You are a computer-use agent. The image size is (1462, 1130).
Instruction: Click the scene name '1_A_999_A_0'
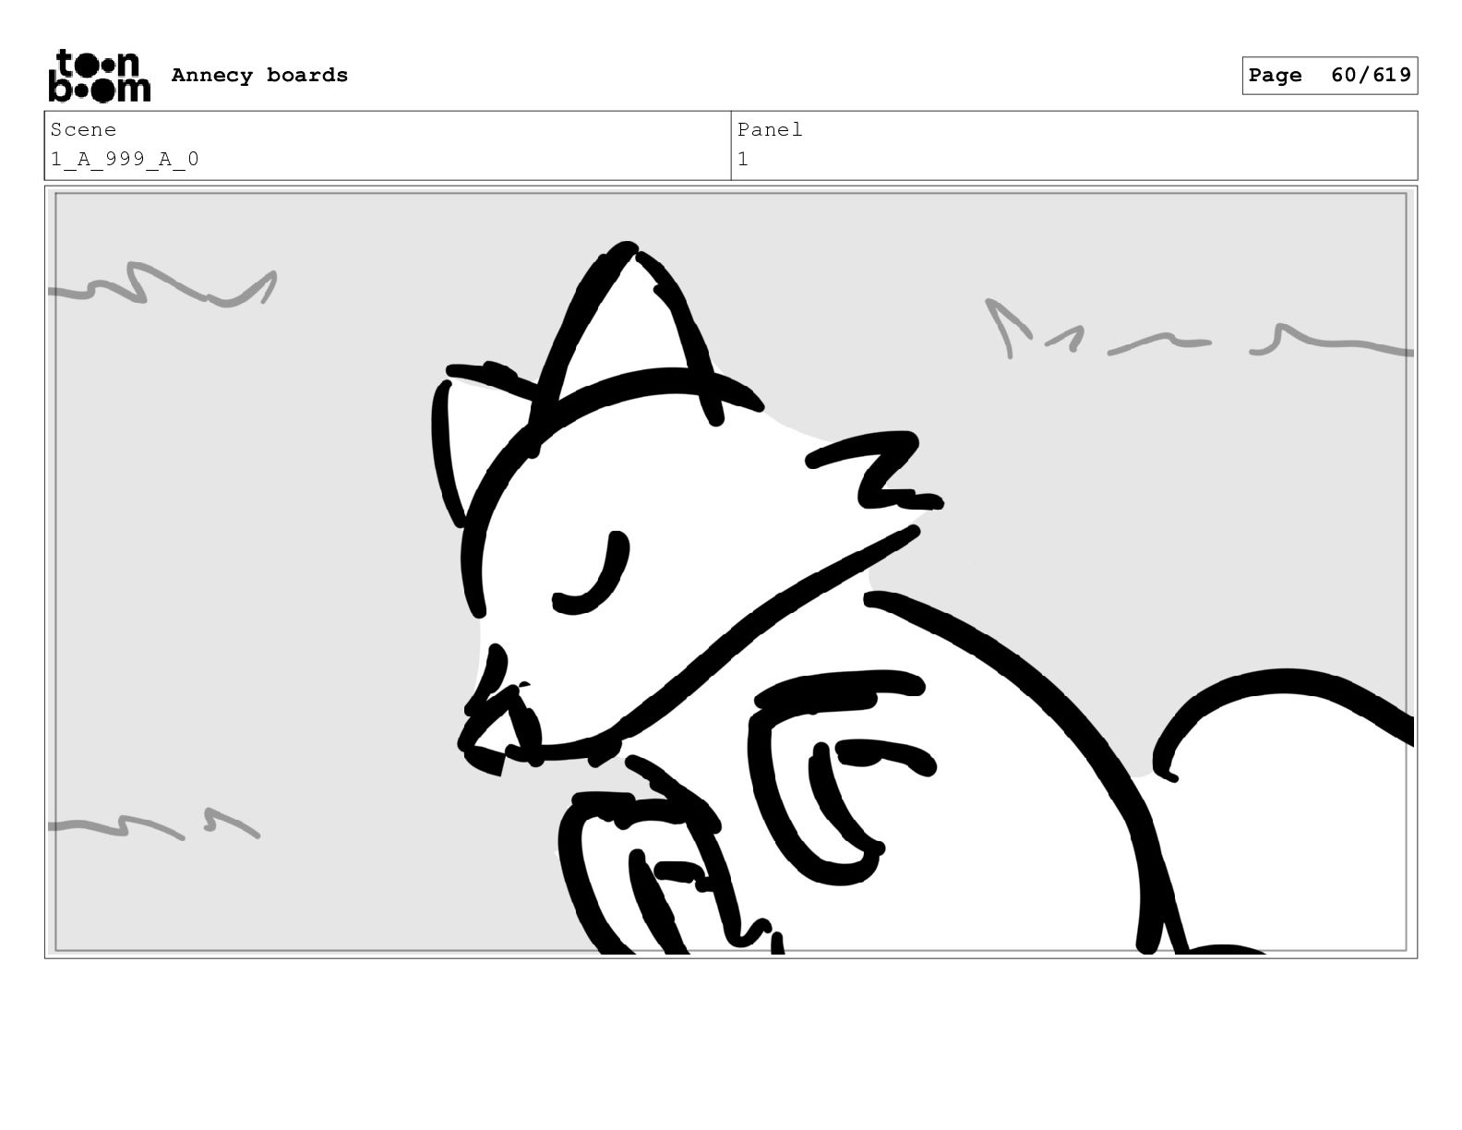pyautogui.click(x=125, y=160)
